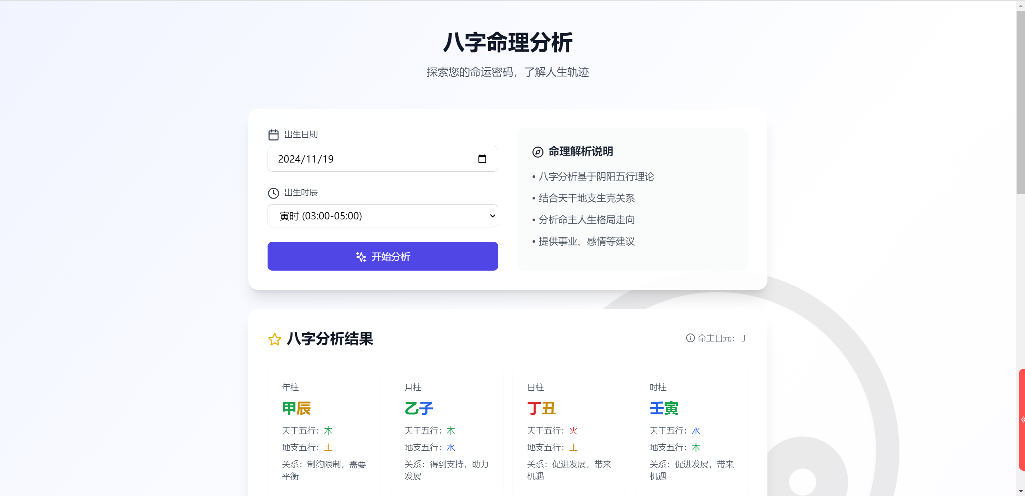Click the 开始分析 button

pyautogui.click(x=383, y=256)
